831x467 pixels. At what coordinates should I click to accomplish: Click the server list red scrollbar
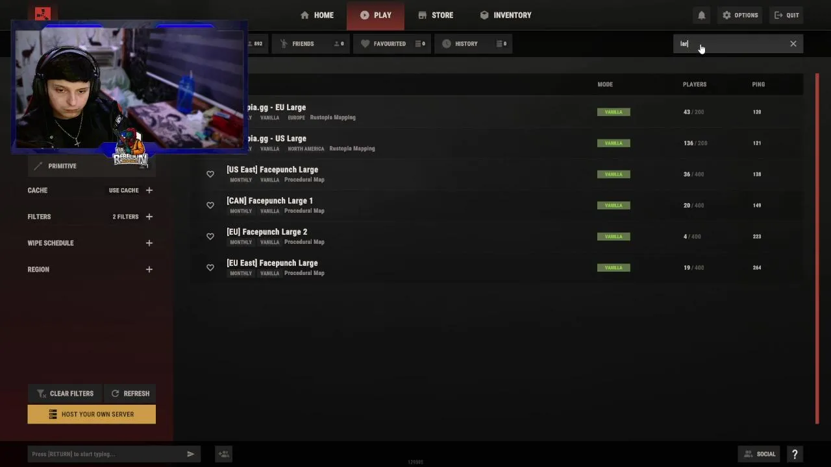[x=817, y=249]
